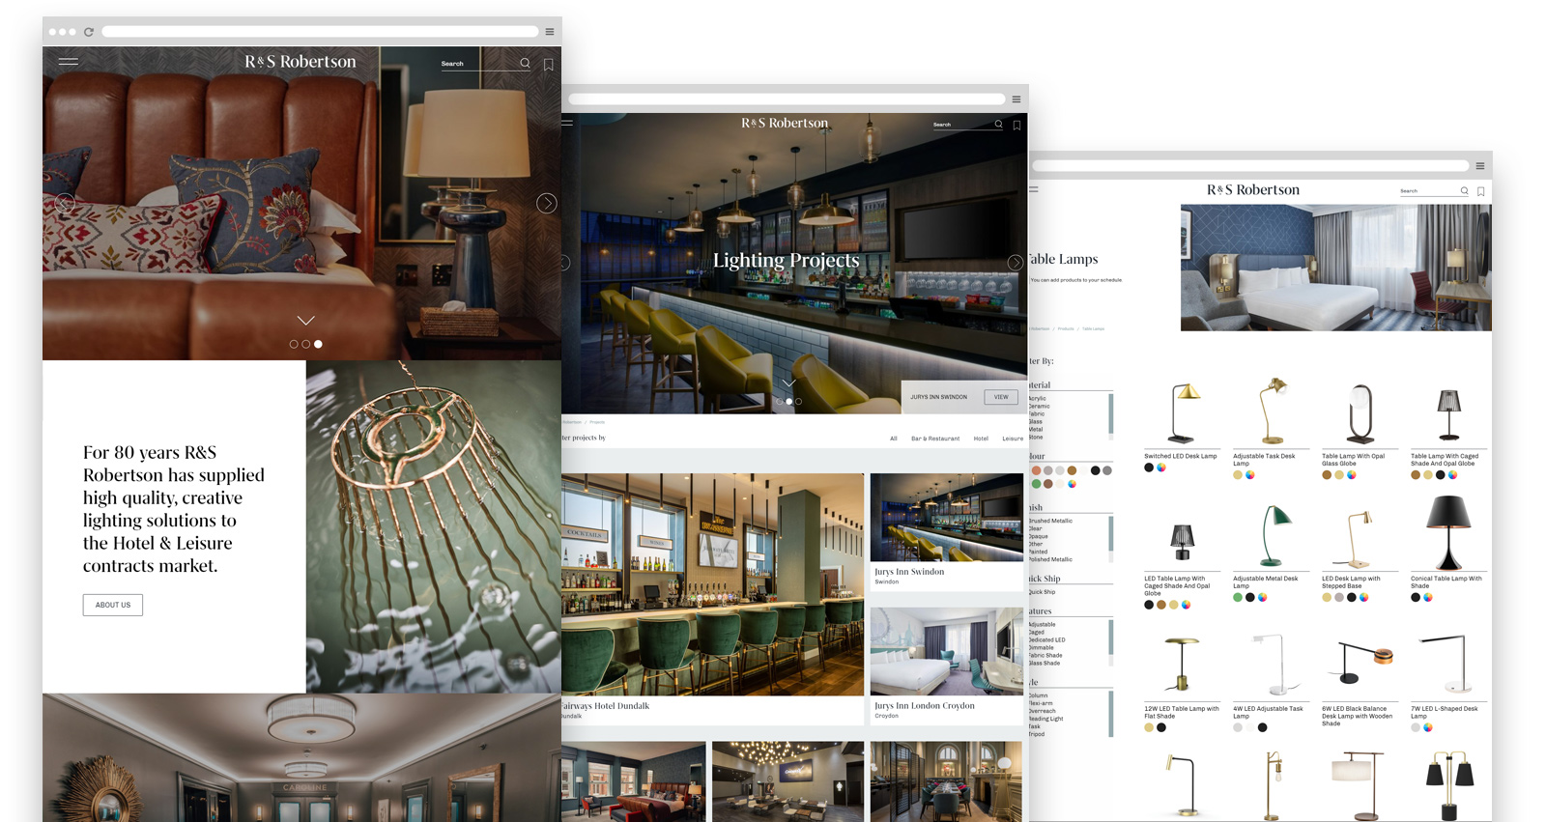Open Table Lamp With Opal Glass Globe thumbnail
This screenshot has height=822, width=1546.
point(1360,414)
